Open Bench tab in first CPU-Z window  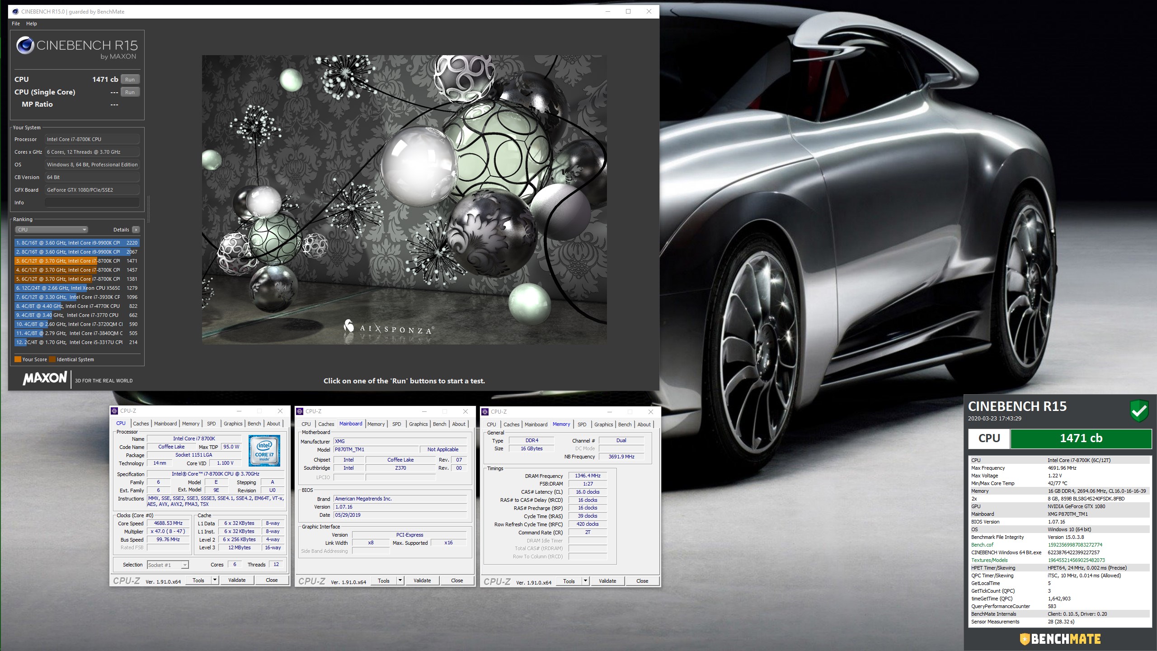[254, 424]
